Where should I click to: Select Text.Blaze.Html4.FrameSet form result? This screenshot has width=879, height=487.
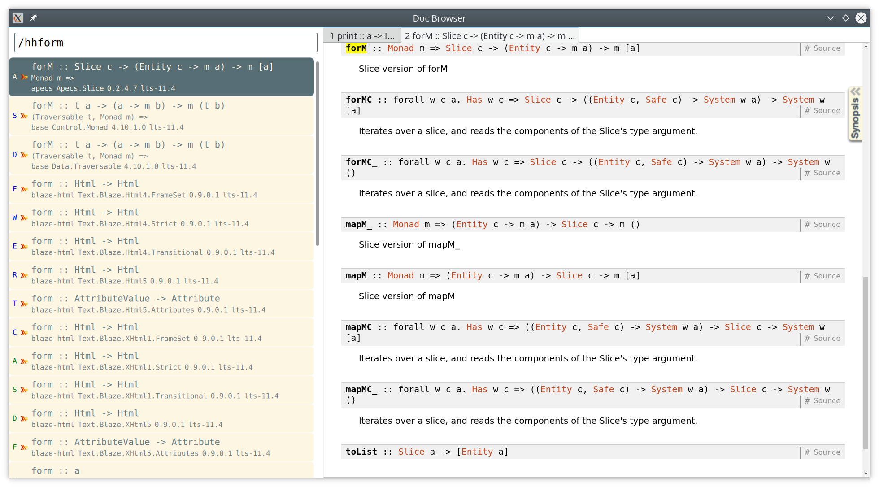[x=161, y=189]
